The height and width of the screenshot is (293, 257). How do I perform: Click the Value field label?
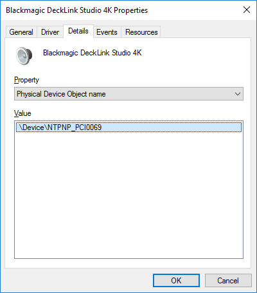(22, 113)
